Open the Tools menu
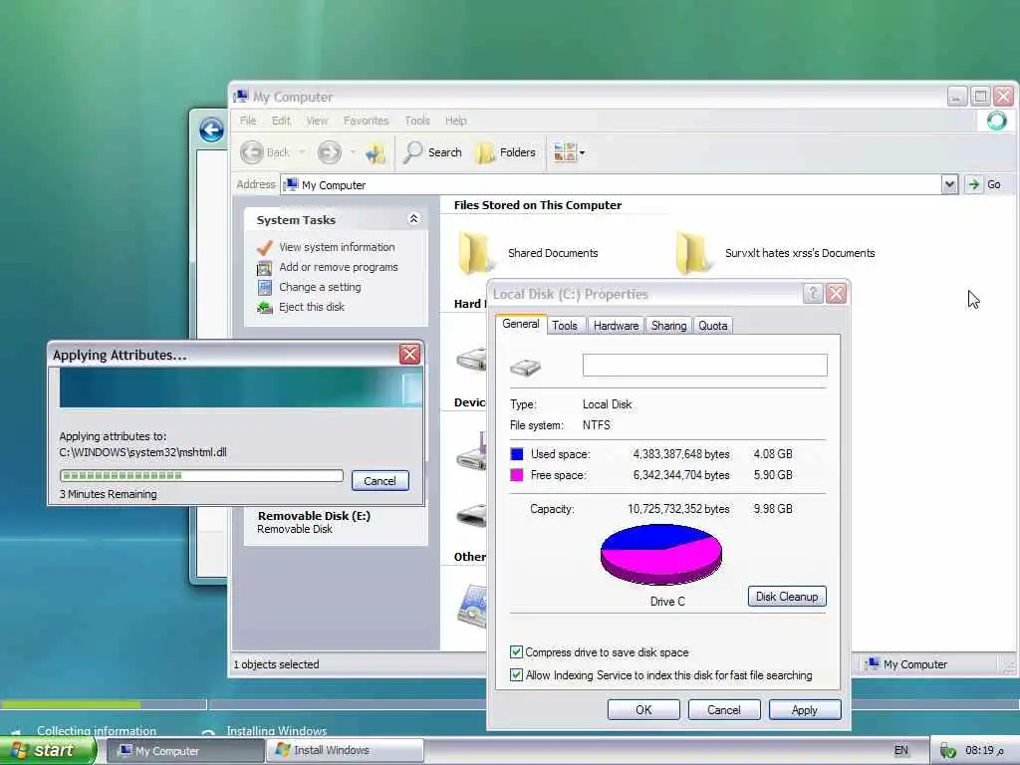1020x765 pixels. tap(417, 121)
